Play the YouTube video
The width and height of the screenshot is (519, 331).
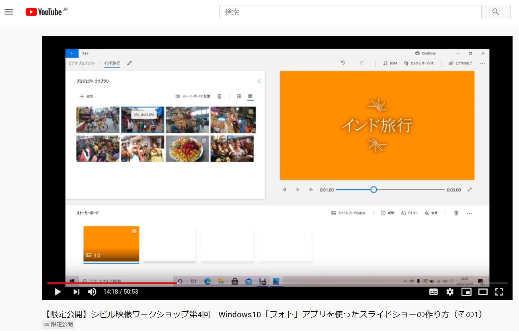[58, 292]
